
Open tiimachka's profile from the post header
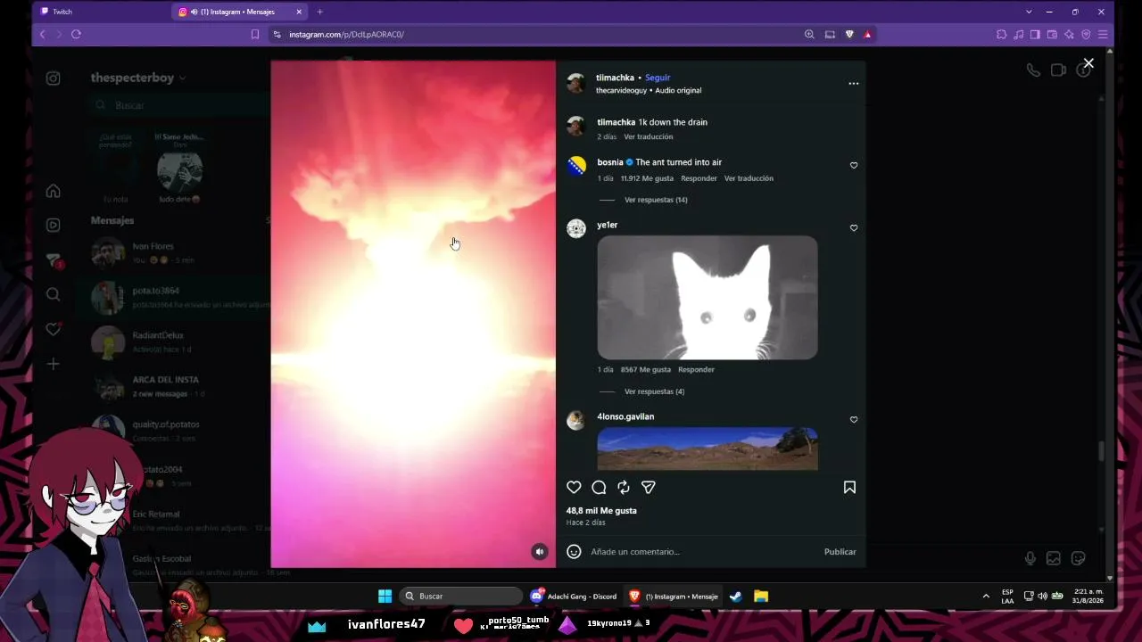[615, 78]
